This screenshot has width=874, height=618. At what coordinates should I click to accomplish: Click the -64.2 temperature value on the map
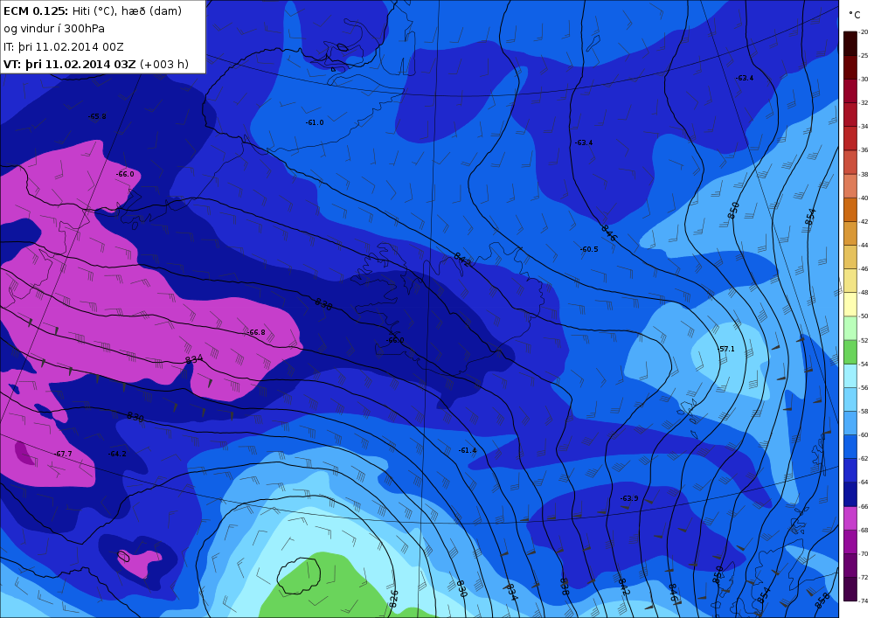point(117,454)
